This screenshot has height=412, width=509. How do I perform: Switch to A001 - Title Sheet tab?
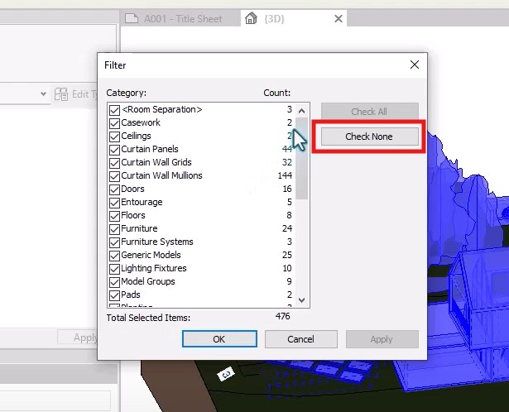pos(182,18)
